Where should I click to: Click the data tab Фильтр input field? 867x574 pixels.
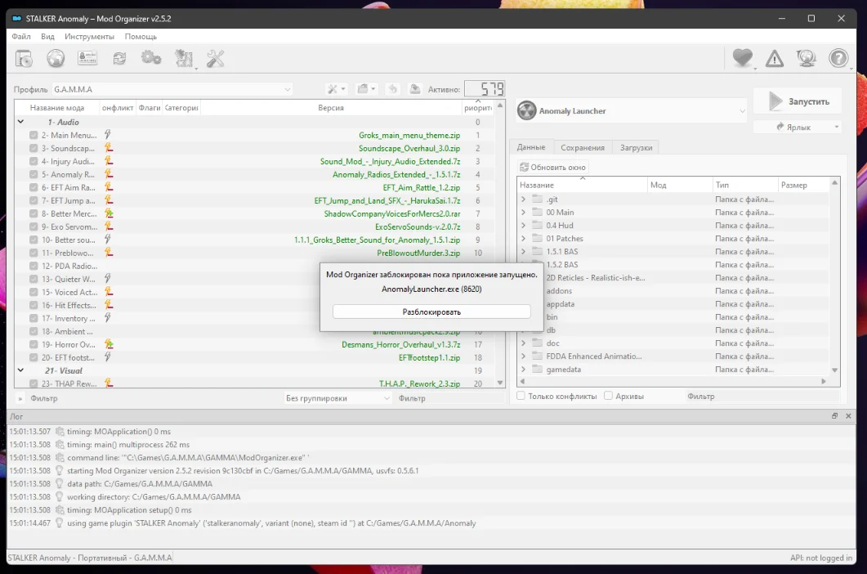pos(762,396)
